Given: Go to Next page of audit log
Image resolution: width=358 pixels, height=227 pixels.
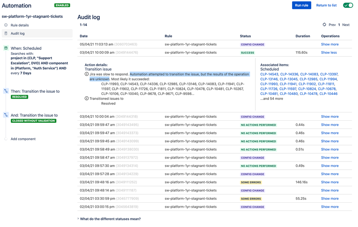Looking at the screenshot, I should point(346,25).
